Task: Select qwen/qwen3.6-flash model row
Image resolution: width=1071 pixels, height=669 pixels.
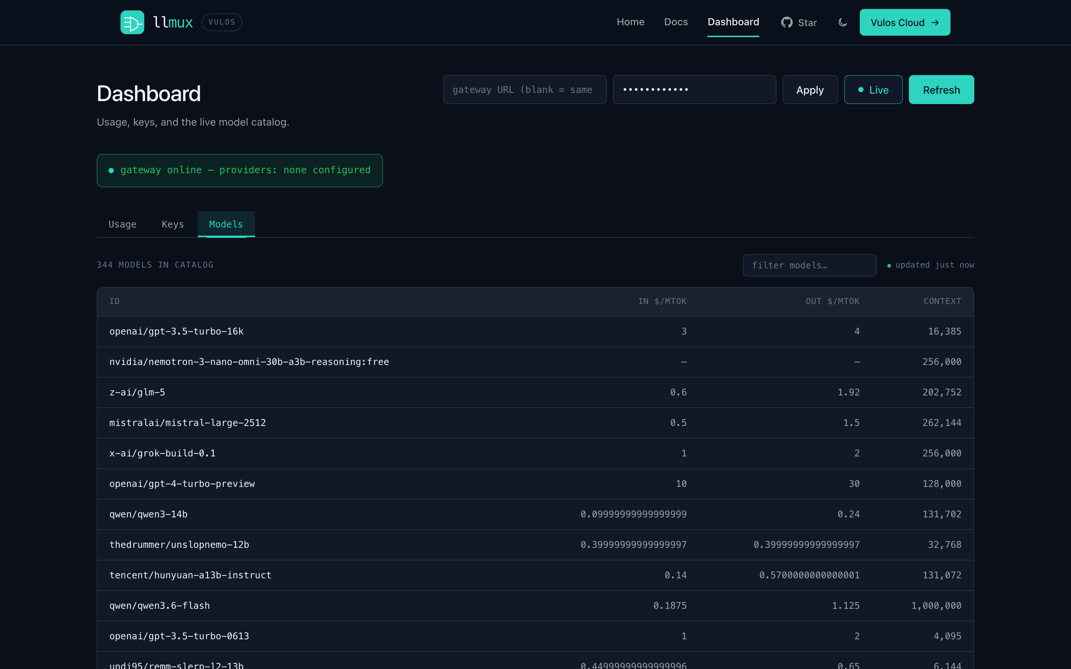Action: click(535, 606)
